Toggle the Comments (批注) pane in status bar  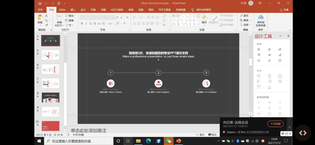(213, 135)
